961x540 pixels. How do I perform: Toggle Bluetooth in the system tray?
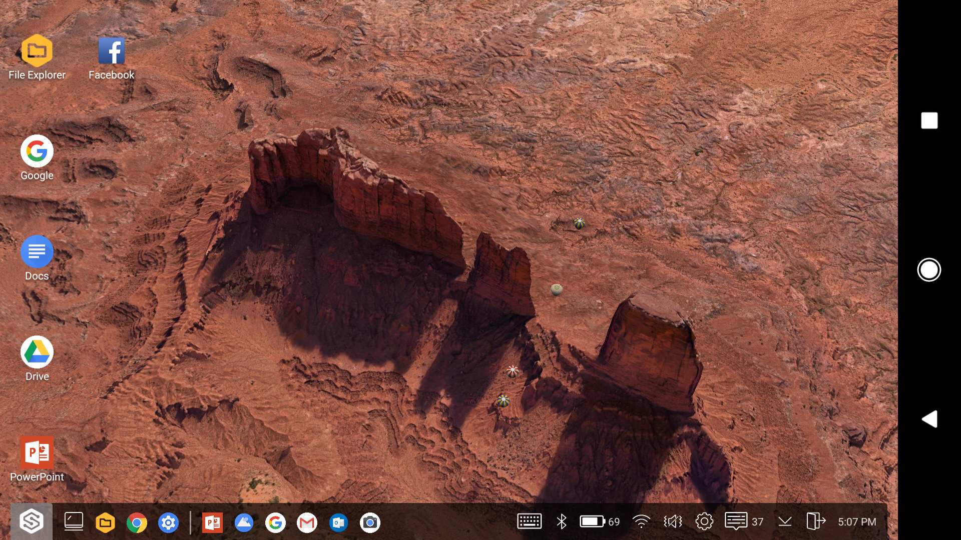(x=561, y=521)
